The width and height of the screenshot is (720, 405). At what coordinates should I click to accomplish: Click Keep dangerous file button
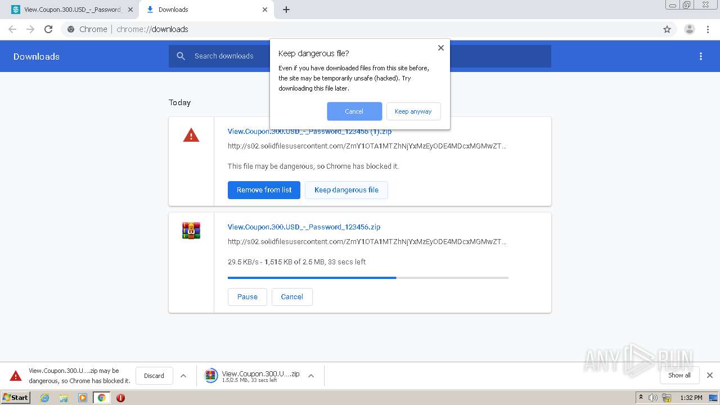point(346,190)
